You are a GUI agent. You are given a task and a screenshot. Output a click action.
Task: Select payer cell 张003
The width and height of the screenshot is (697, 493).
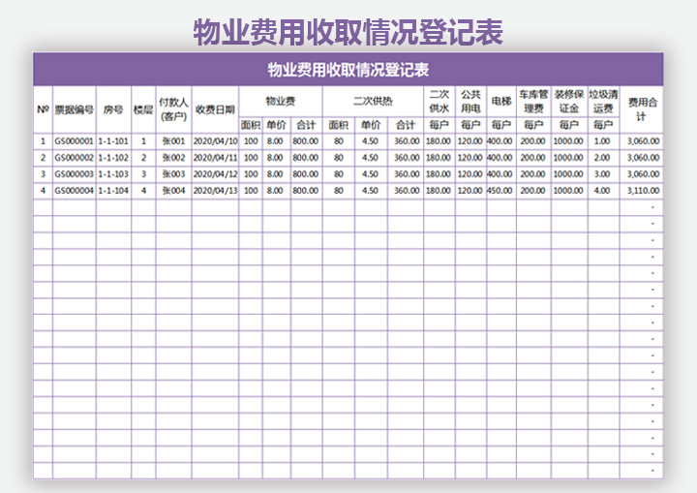173,174
